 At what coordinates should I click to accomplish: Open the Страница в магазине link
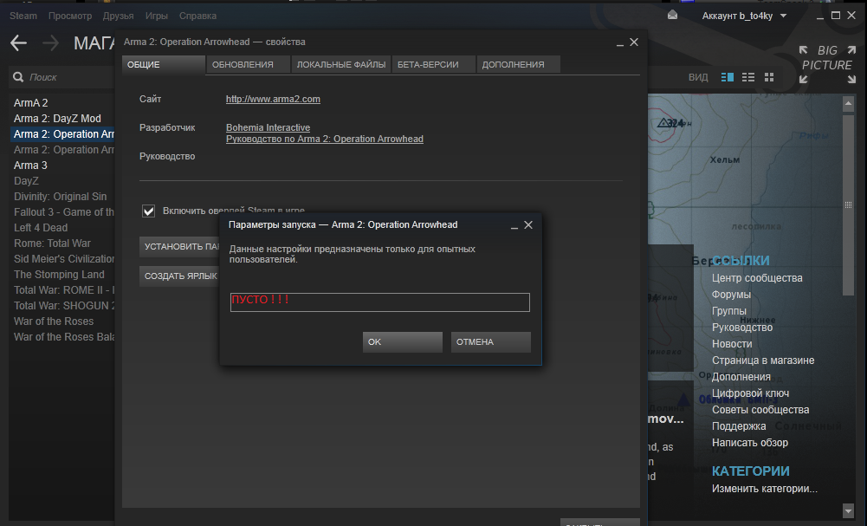coord(763,360)
